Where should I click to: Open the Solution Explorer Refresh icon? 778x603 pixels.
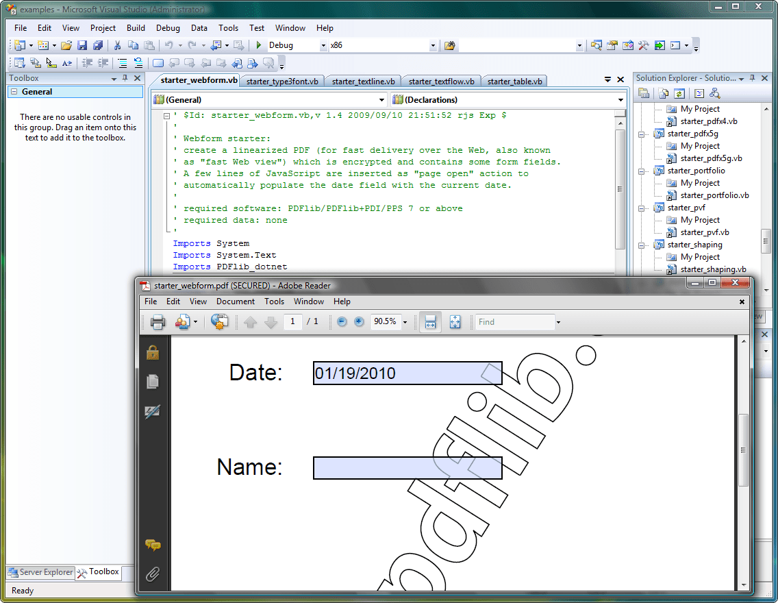pyautogui.click(x=679, y=93)
